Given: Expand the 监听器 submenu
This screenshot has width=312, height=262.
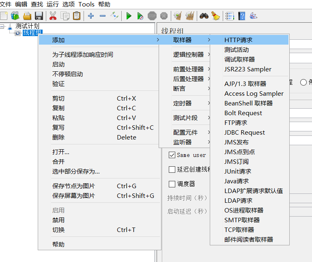Looking at the screenshot, I should click(183, 142).
